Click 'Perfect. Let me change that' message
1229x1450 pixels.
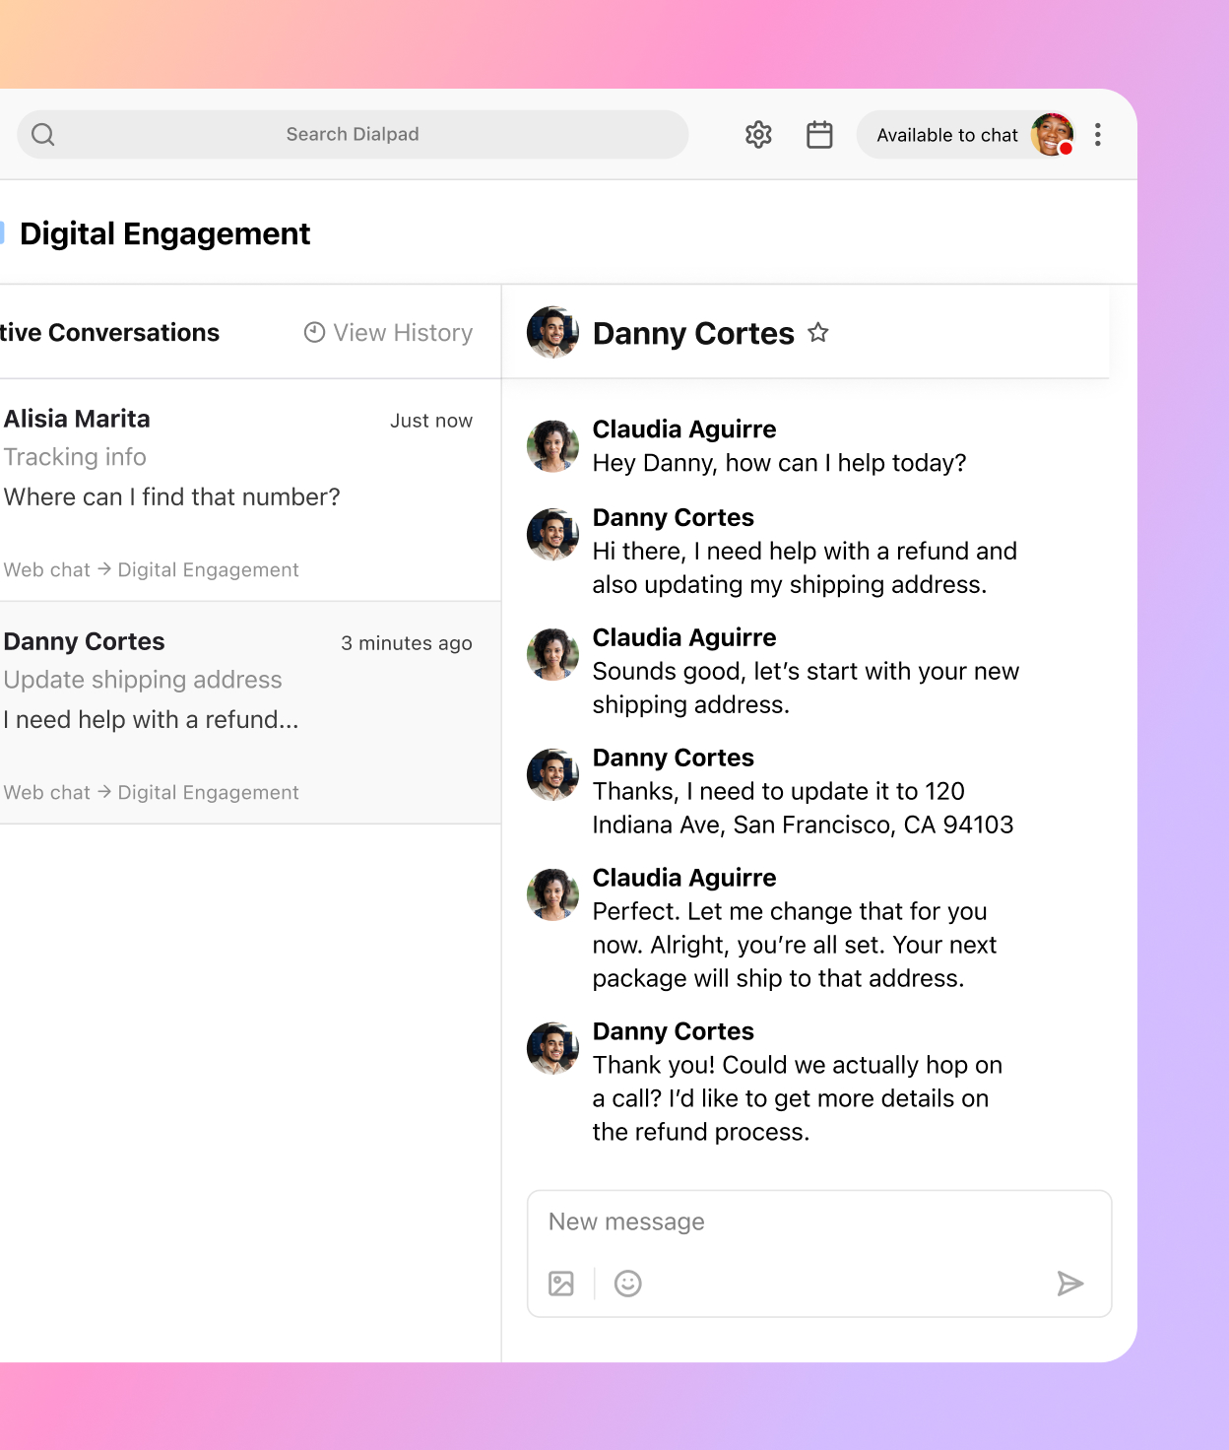(795, 945)
